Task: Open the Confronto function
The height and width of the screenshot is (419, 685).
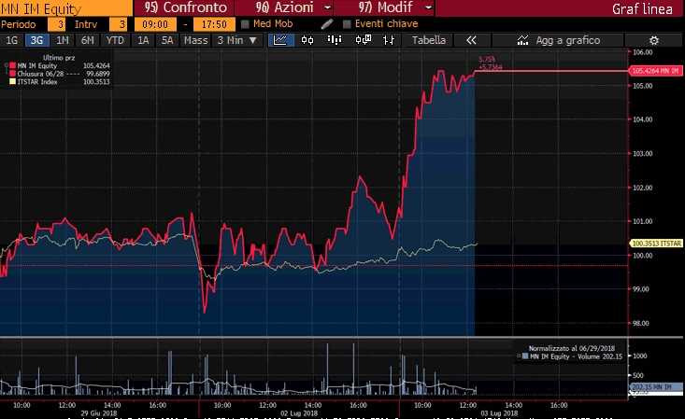Action: [185, 7]
